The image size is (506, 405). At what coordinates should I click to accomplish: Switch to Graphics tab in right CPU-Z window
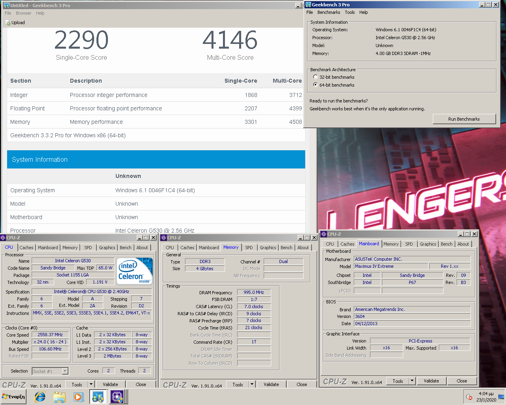(x=428, y=244)
